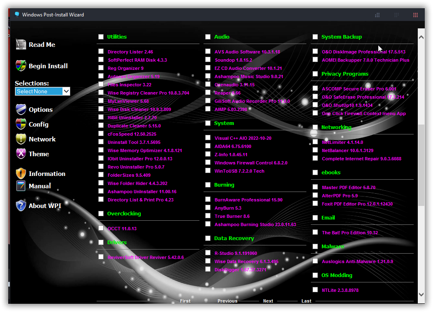Open the Config menu label
The image size is (433, 312).
39,125
